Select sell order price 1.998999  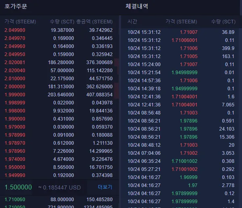pyautogui.click(x=15, y=103)
